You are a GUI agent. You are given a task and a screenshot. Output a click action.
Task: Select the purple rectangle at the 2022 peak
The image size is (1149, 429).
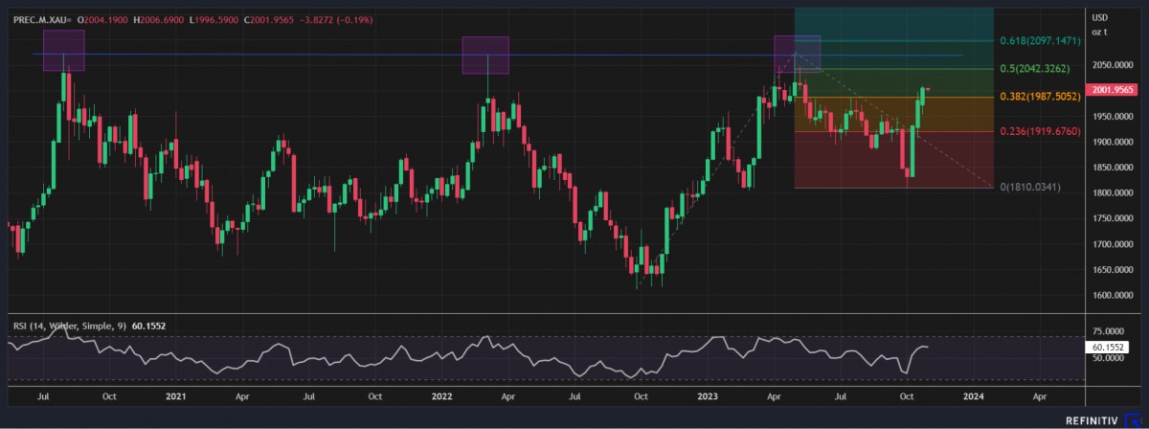click(x=484, y=55)
